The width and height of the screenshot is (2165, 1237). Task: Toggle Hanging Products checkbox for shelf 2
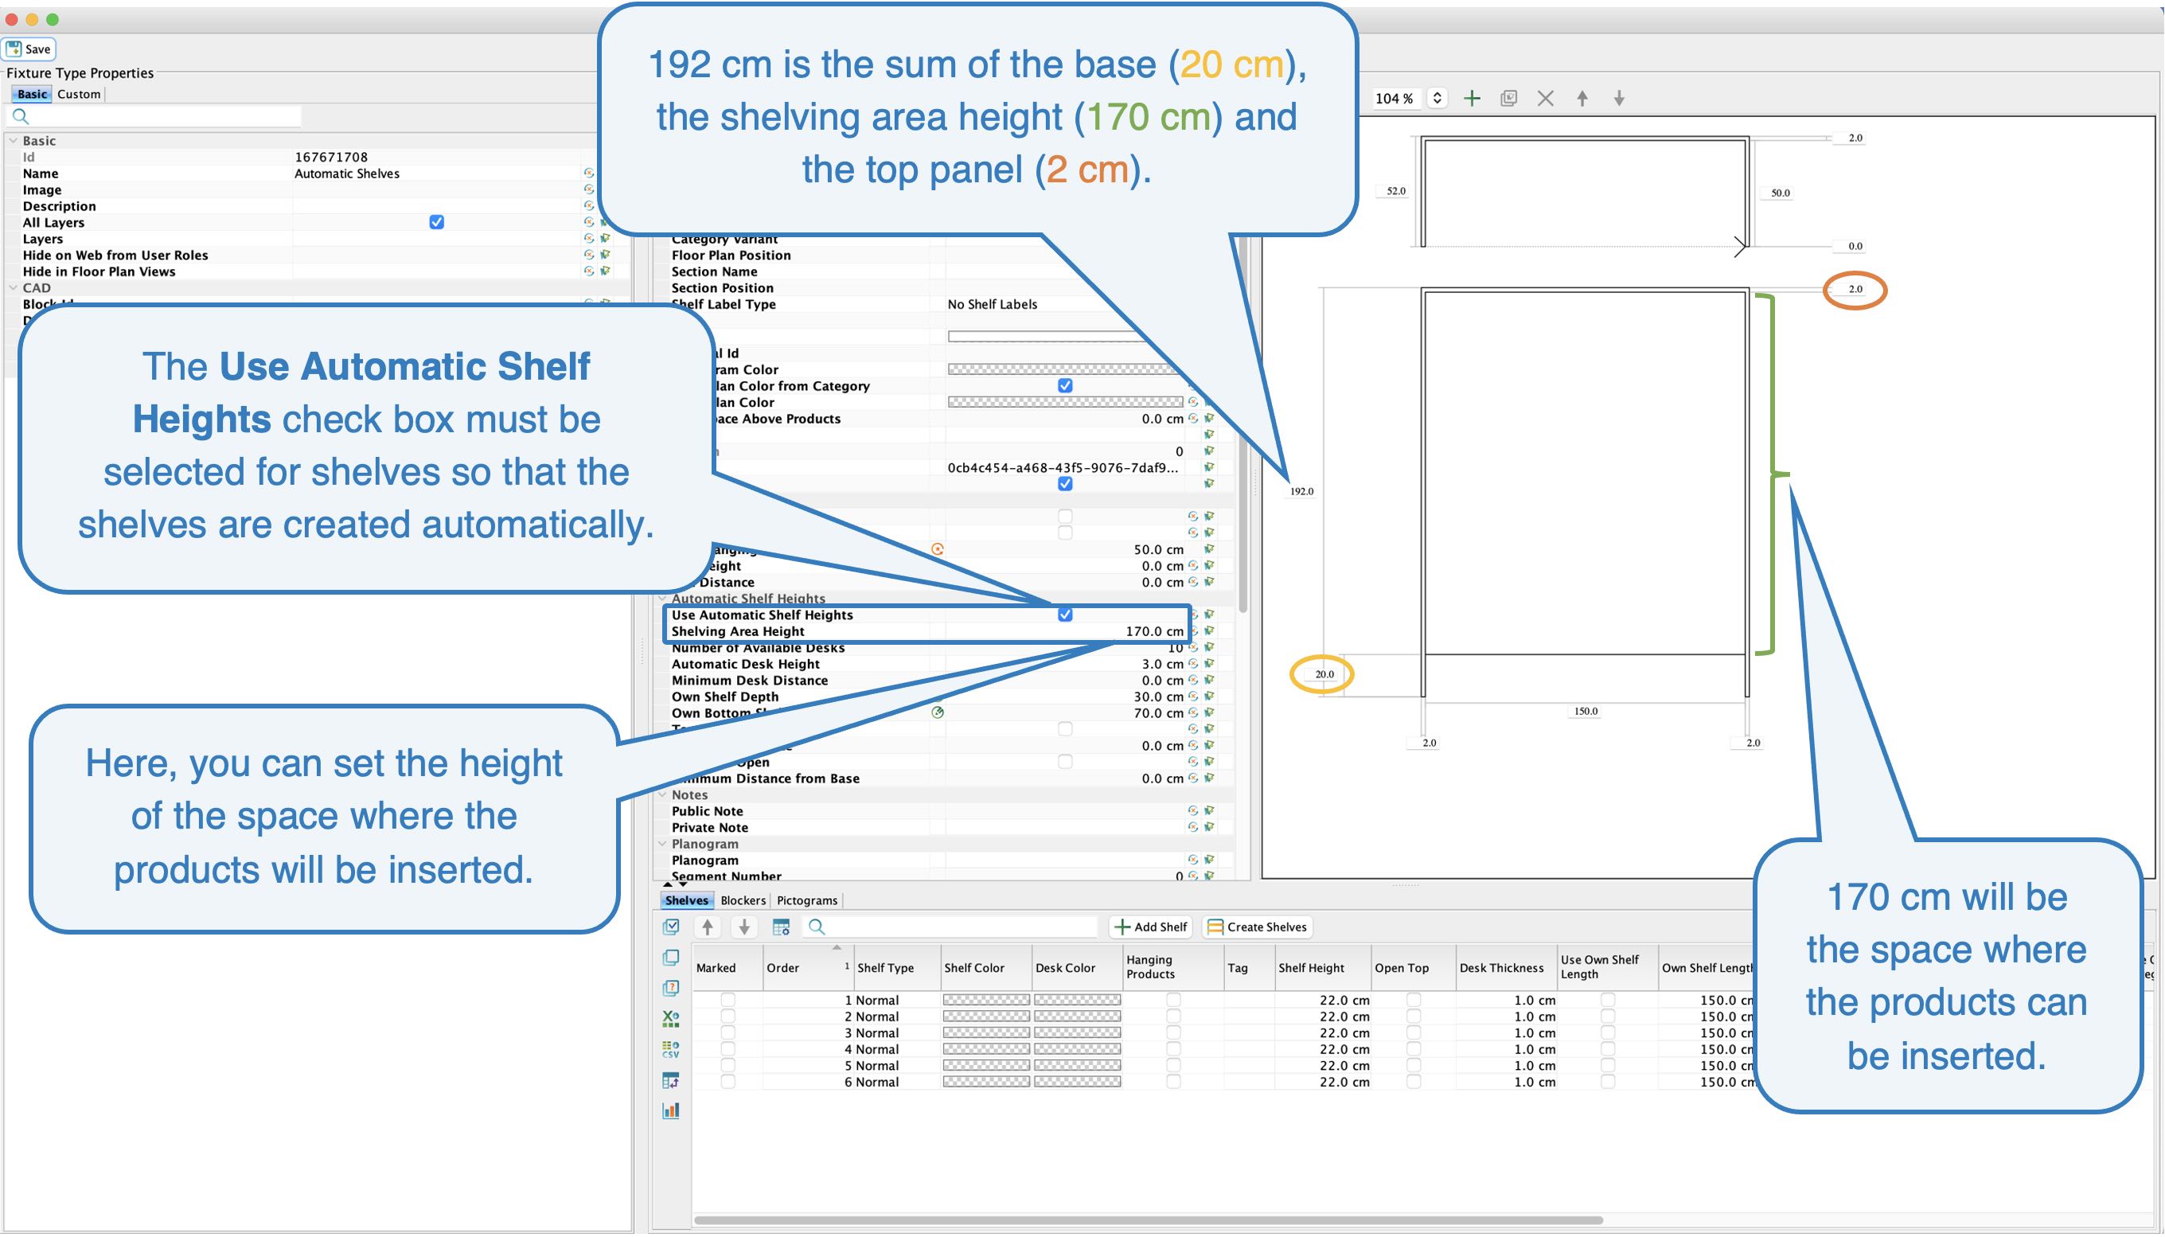1173,1016
